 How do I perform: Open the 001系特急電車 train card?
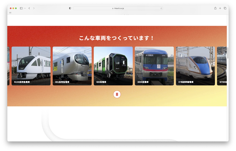coord(72,66)
